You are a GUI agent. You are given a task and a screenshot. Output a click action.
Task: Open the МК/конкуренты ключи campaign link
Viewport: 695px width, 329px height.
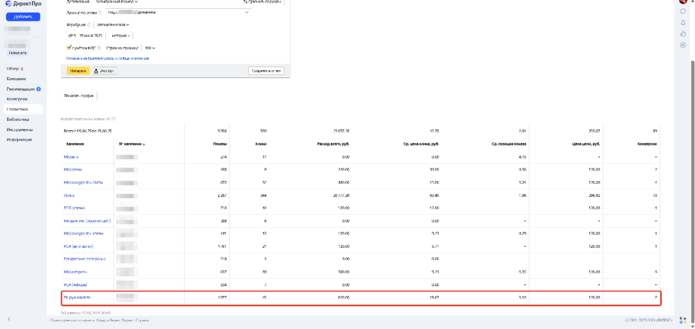[83, 233]
